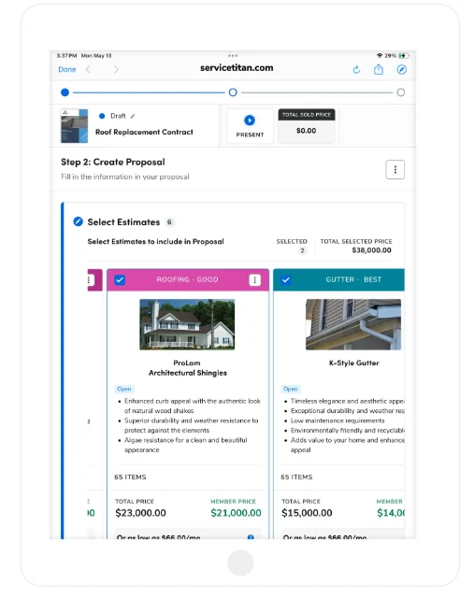
Task: Select the ProLam Architectural Shingles house image
Action: [x=187, y=324]
